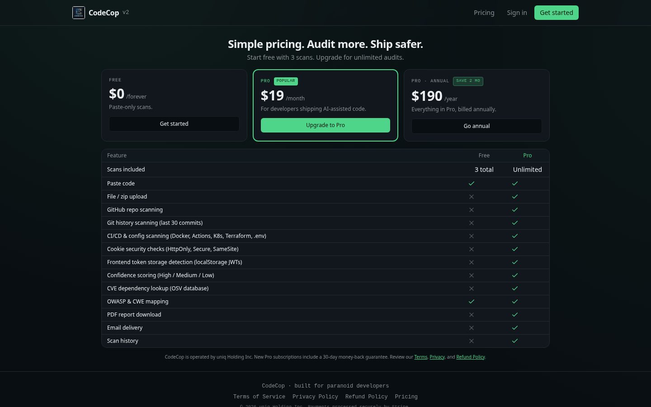Open the Refund Policy link in the disclaimer
The image size is (651, 407).
[471, 357]
